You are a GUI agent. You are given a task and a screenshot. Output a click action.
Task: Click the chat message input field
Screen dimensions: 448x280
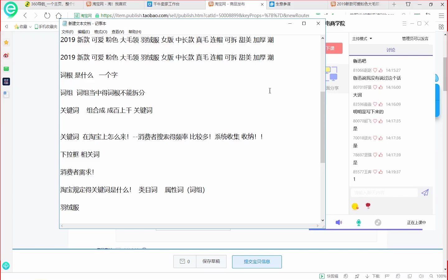click(x=385, y=193)
